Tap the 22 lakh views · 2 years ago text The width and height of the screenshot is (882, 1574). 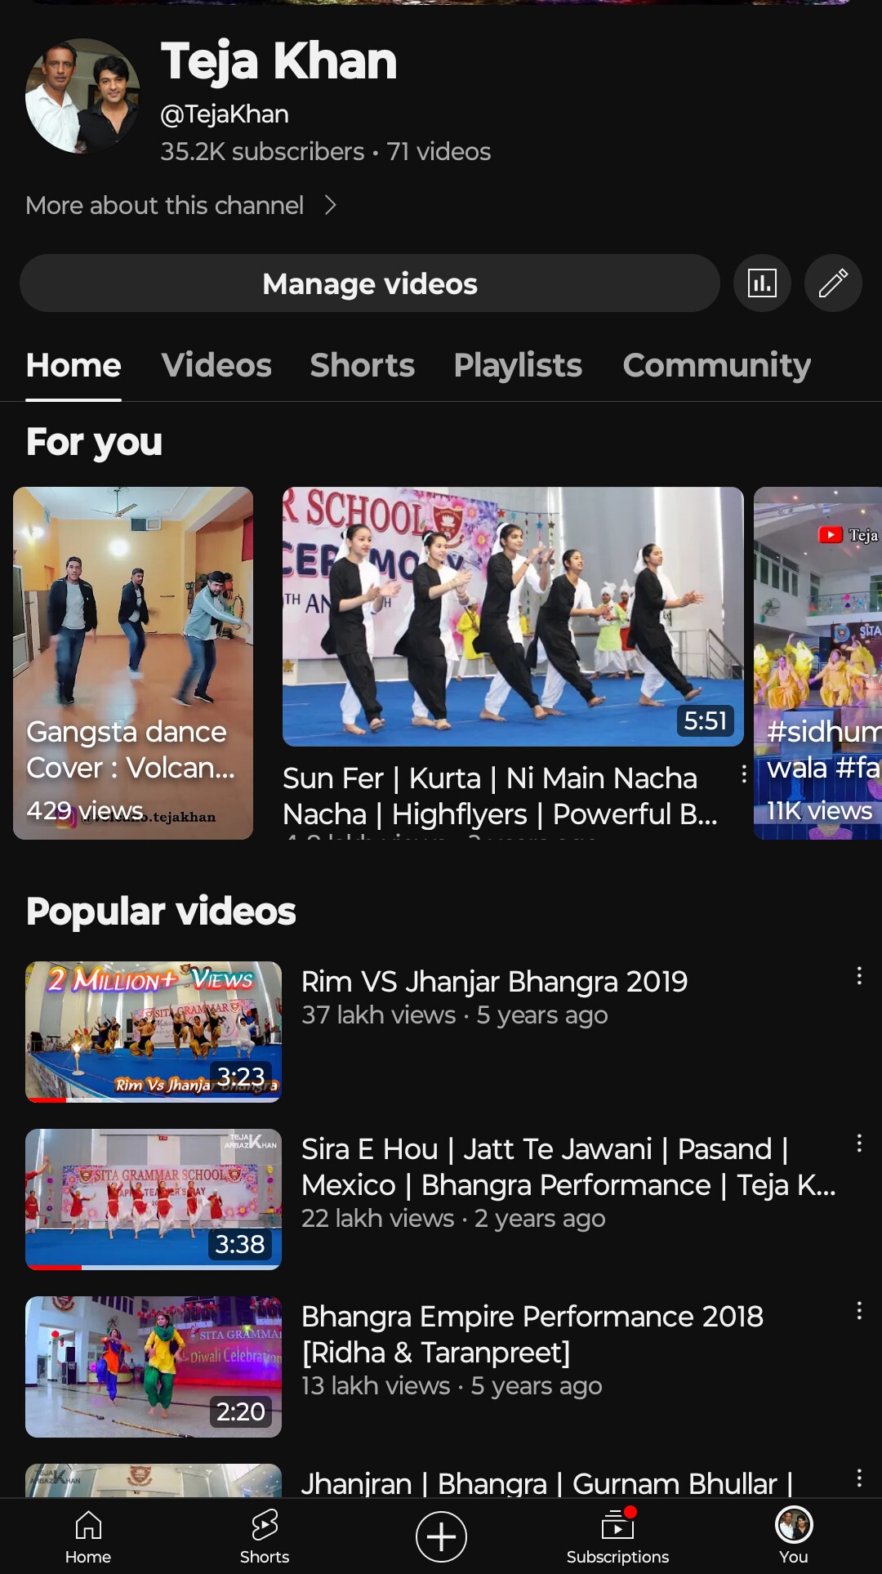click(453, 1218)
